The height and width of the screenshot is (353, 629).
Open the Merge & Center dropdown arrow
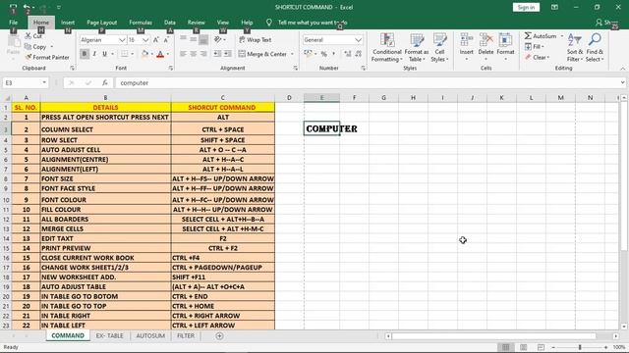click(293, 54)
